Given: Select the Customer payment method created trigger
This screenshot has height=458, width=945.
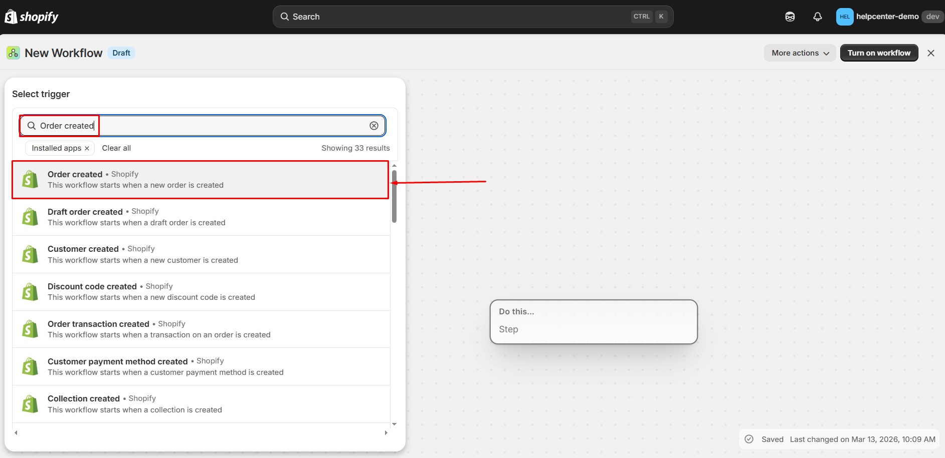Looking at the screenshot, I should point(201,366).
